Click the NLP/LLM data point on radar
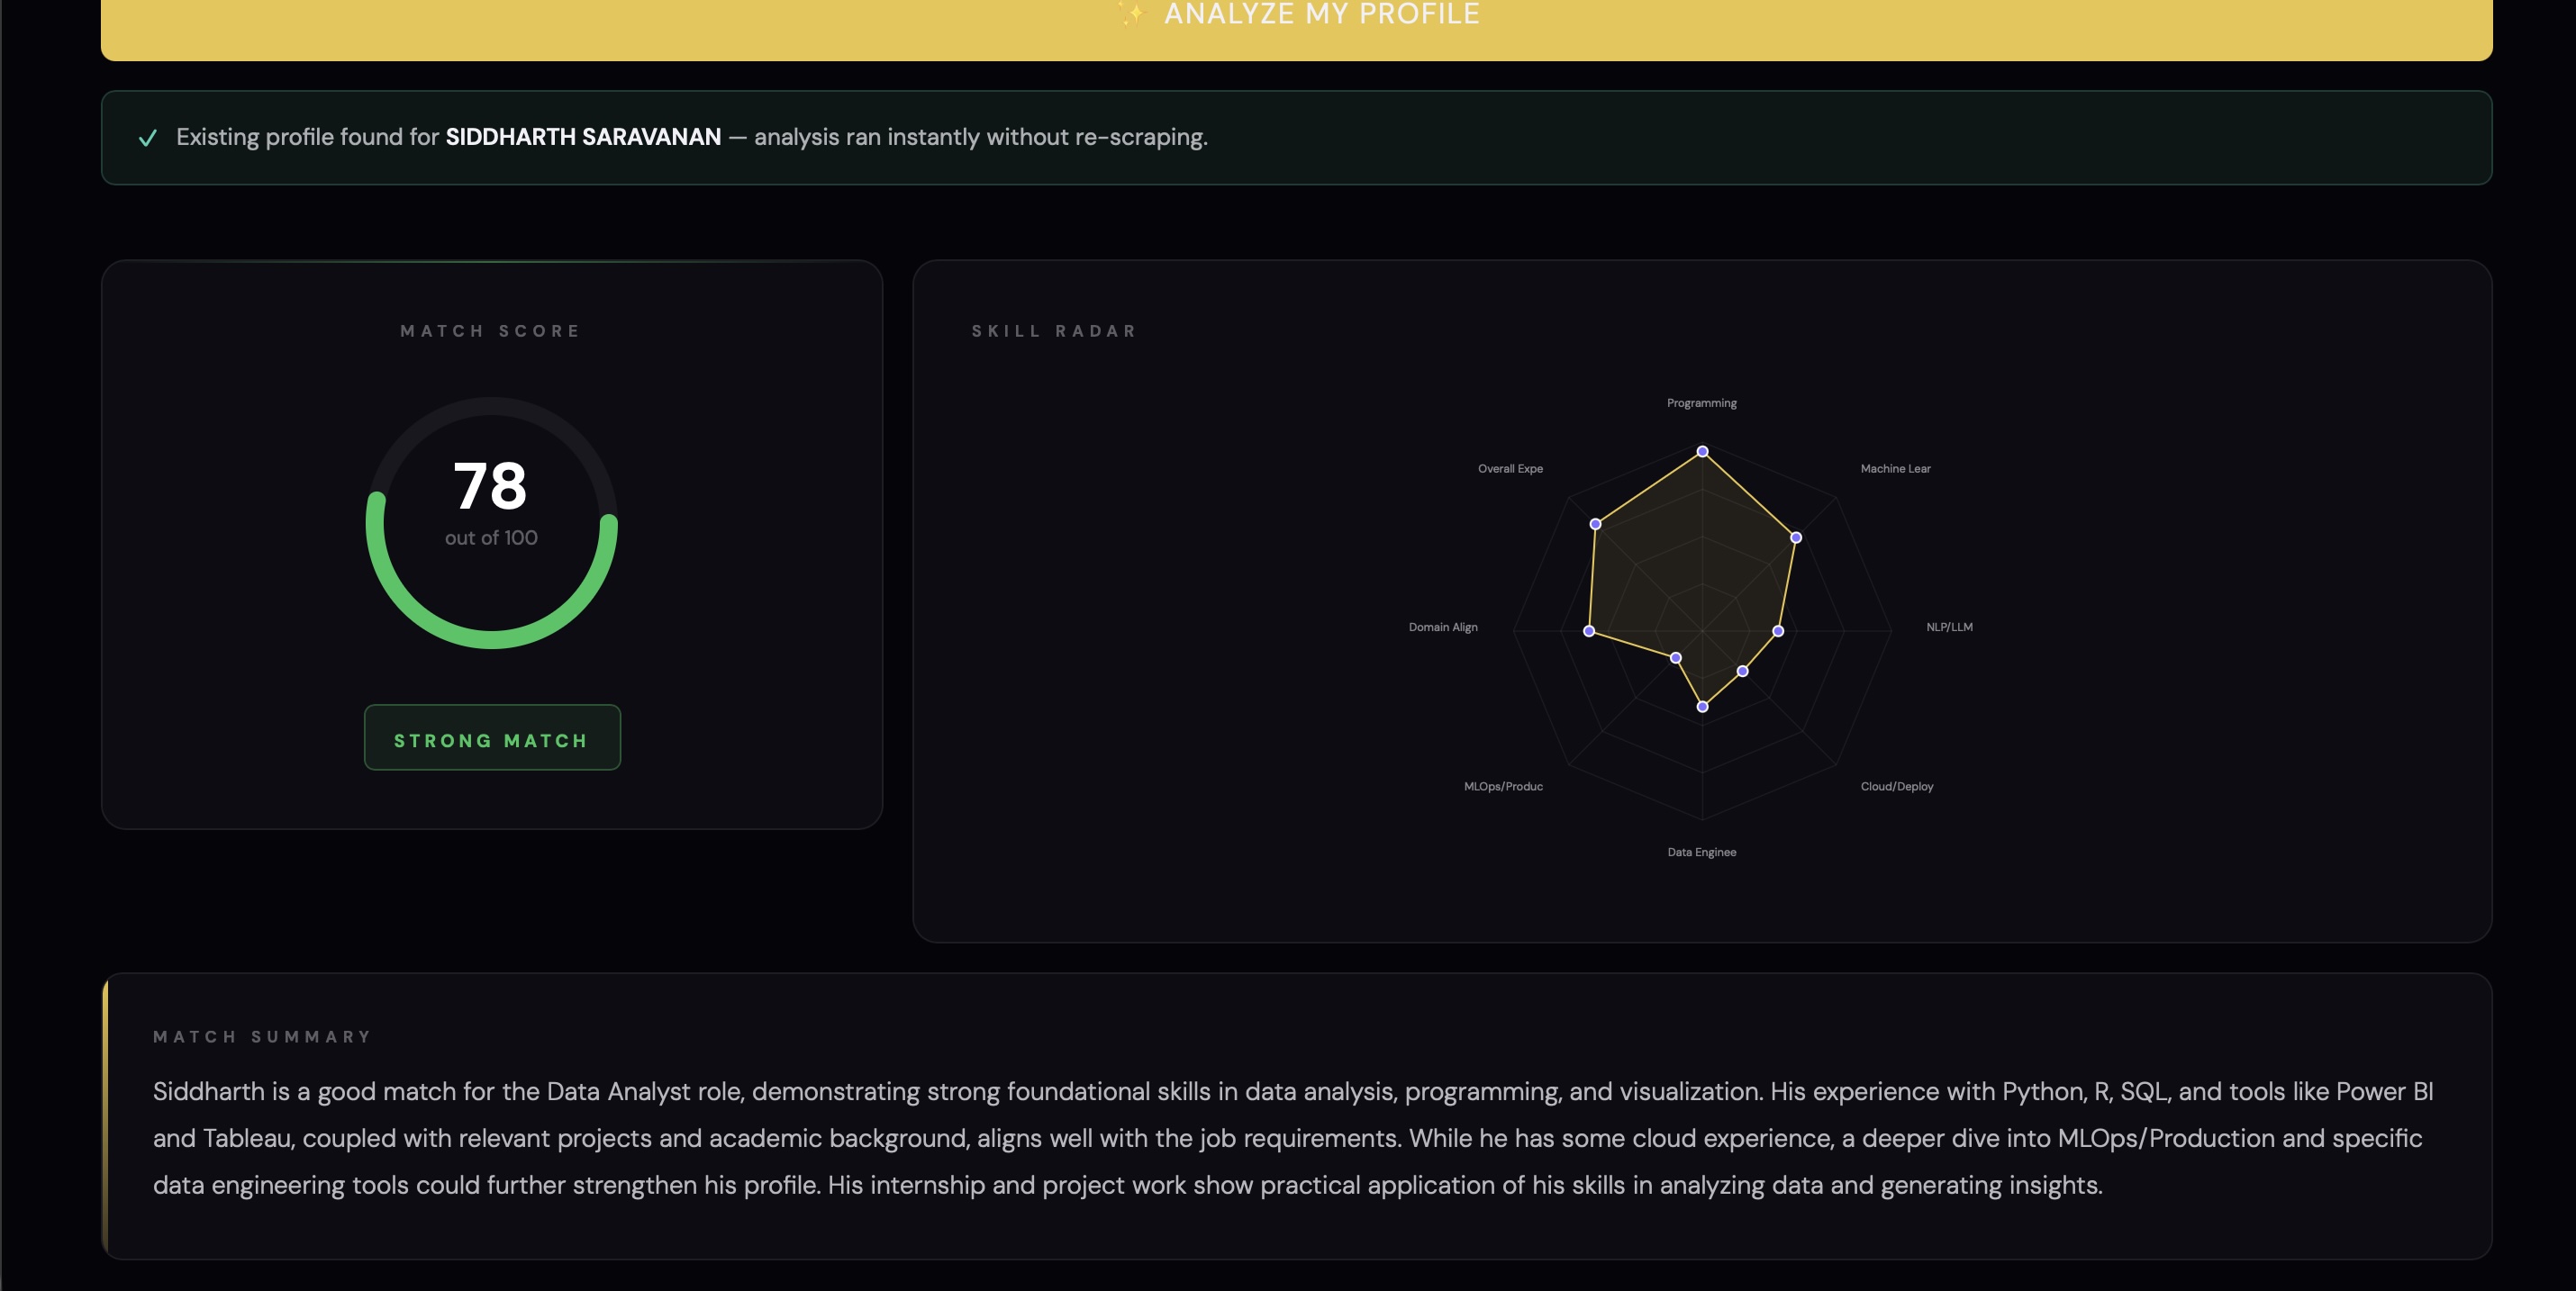Screen dimensions: 2576x1291 point(1778,630)
